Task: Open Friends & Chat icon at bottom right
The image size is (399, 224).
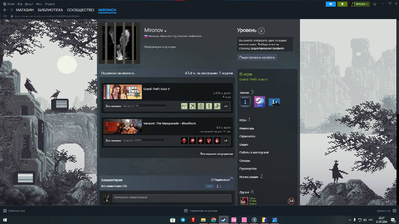Action: tap(394, 211)
